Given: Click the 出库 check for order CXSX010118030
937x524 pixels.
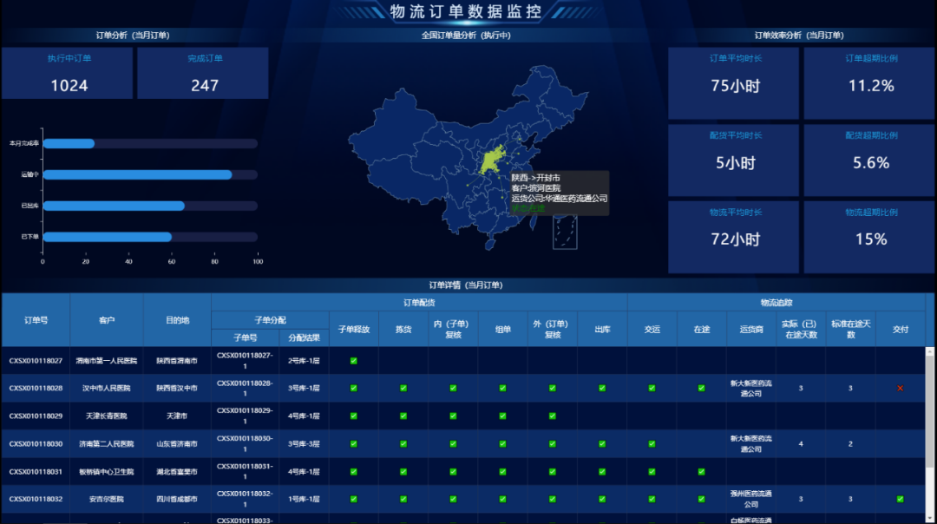Looking at the screenshot, I should (x=602, y=444).
